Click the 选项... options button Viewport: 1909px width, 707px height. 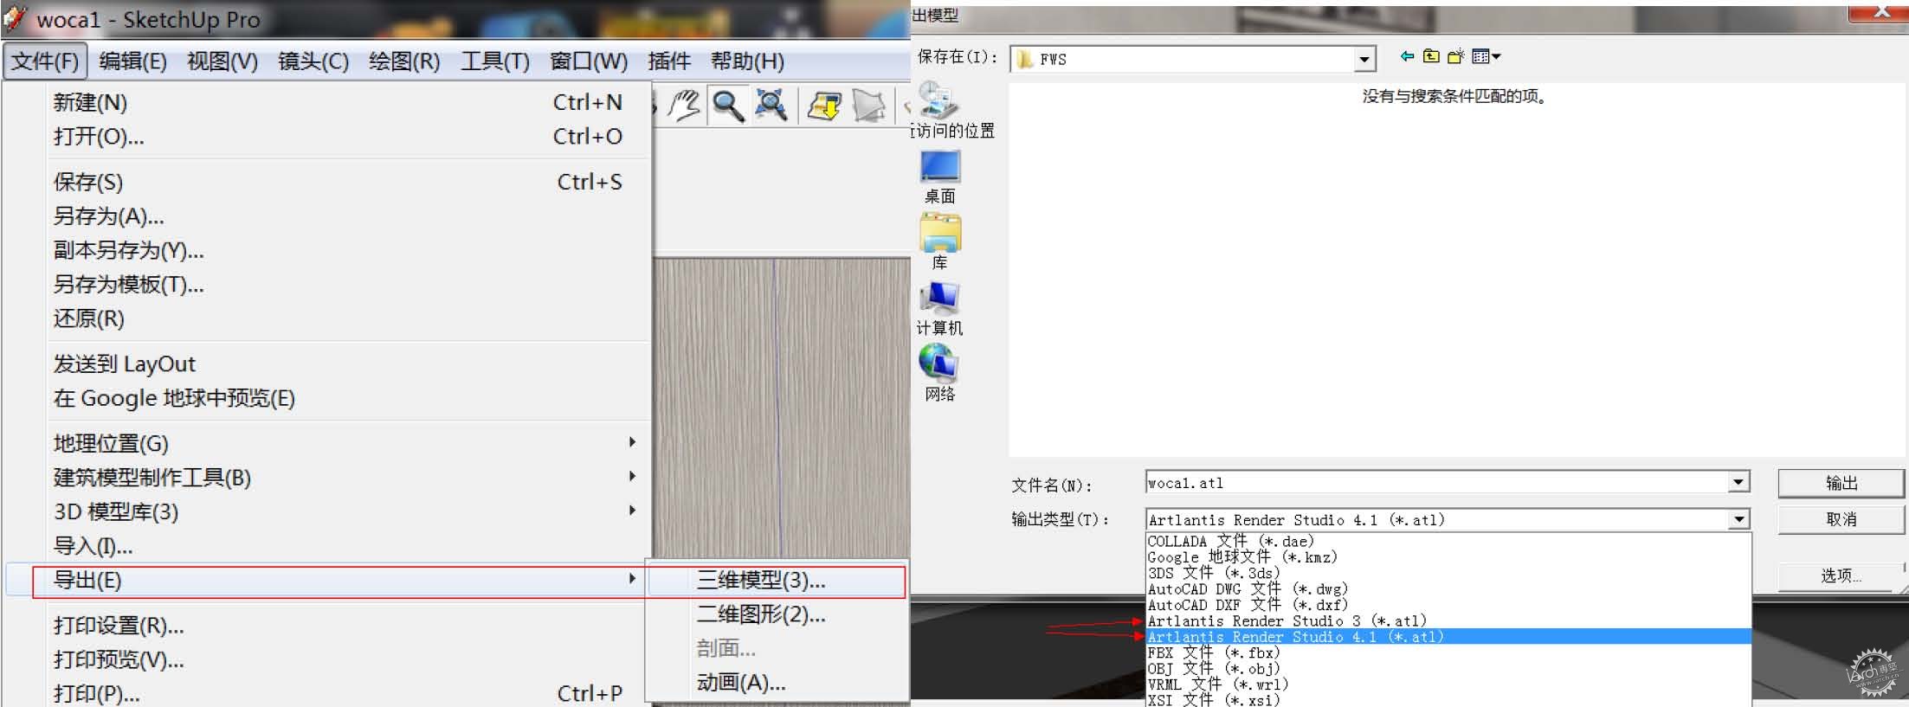1841,576
